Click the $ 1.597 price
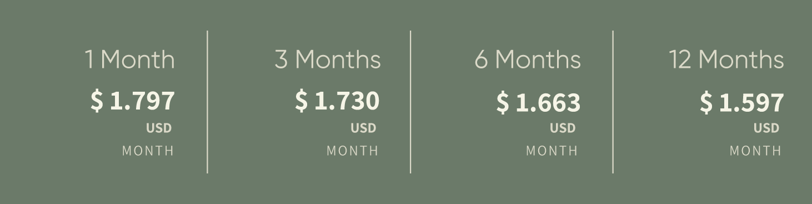This screenshot has width=812, height=204. coord(741,103)
